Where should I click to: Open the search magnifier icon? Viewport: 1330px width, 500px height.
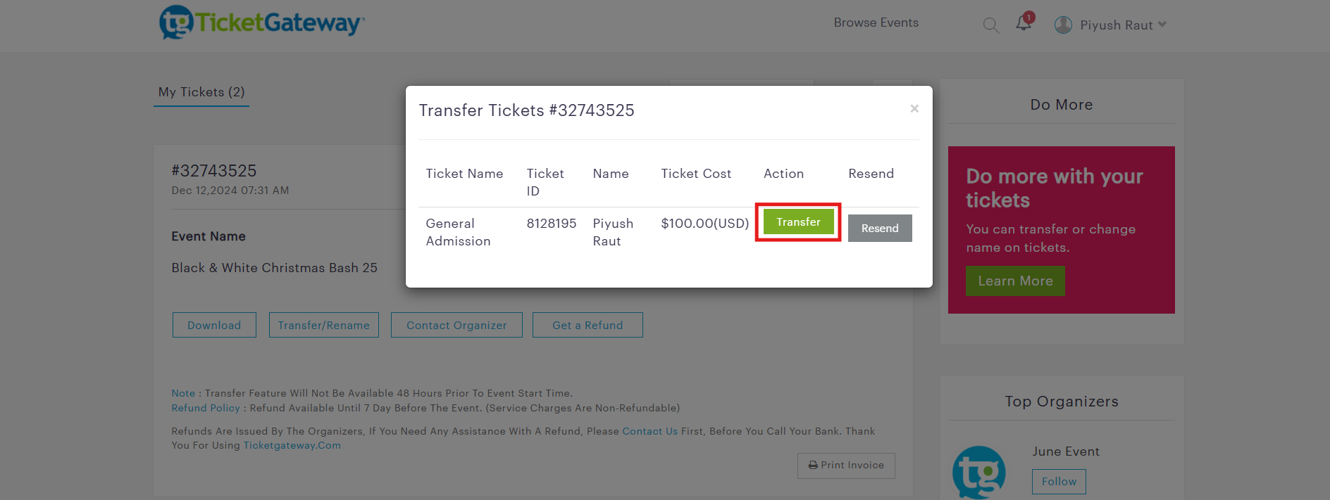click(990, 25)
